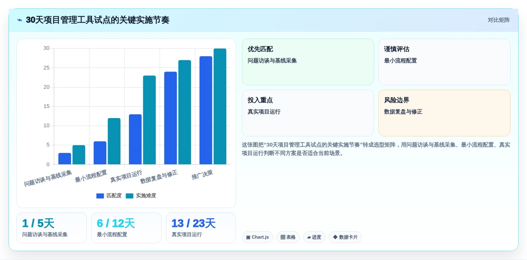Click the page title 30天项目管理工具试点的关键实施节奏
This screenshot has width=527, height=260.
97,20
